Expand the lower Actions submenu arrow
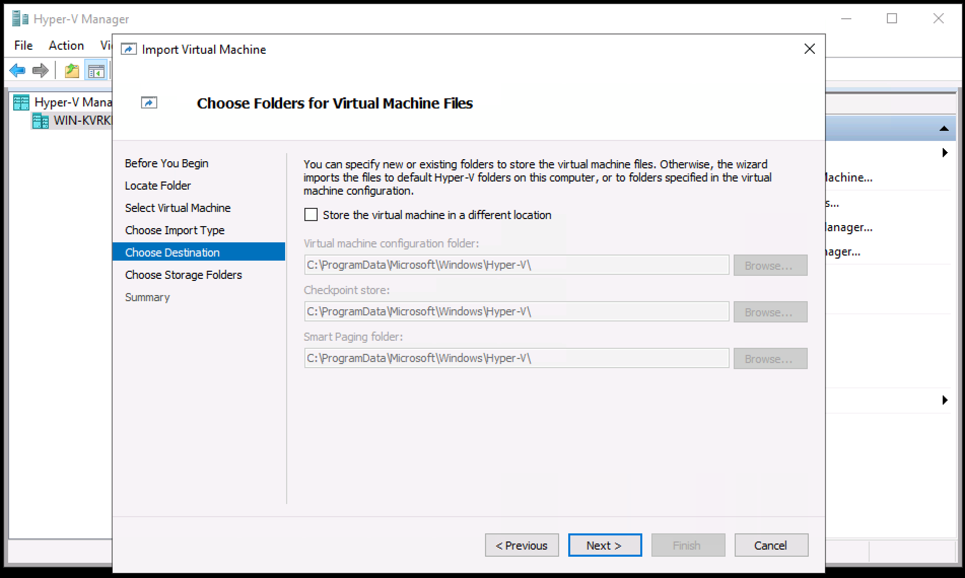965x578 pixels. pyautogui.click(x=945, y=400)
